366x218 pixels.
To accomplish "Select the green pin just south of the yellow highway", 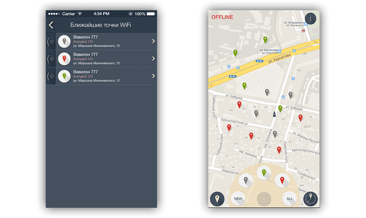I will pos(244,86).
